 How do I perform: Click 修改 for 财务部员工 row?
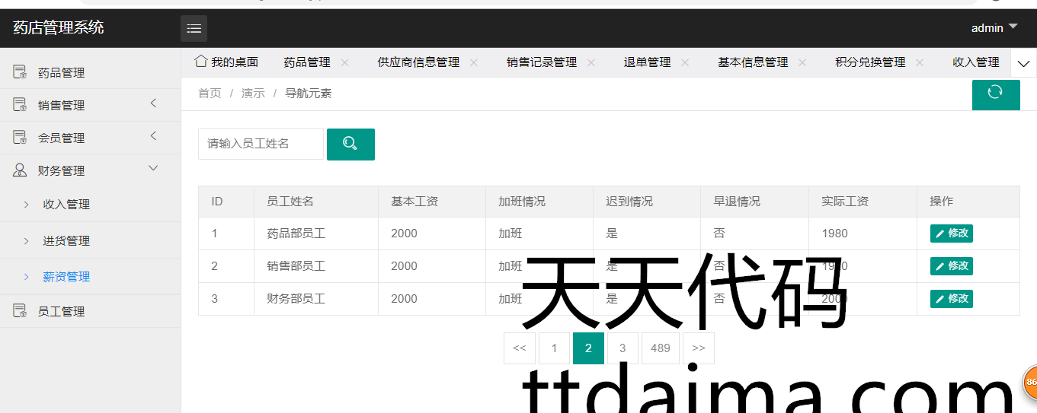(951, 299)
